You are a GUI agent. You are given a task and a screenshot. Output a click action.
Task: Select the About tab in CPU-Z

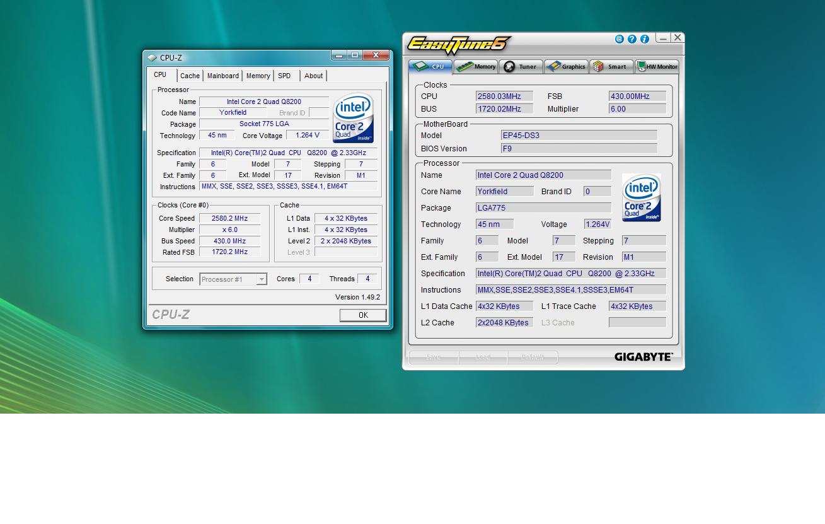[313, 76]
